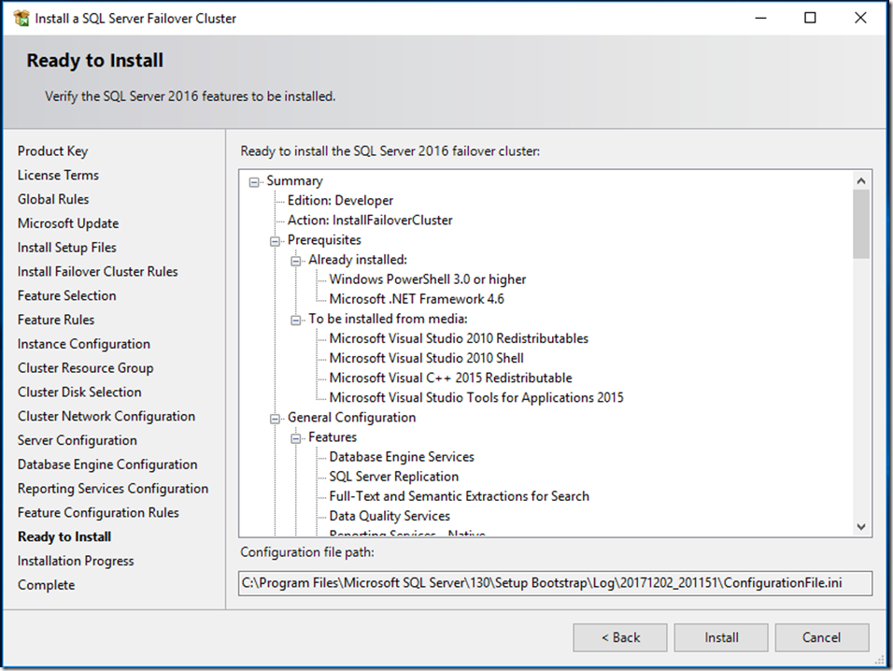Maximize the setup window
This screenshot has width=893, height=671.
tap(810, 19)
